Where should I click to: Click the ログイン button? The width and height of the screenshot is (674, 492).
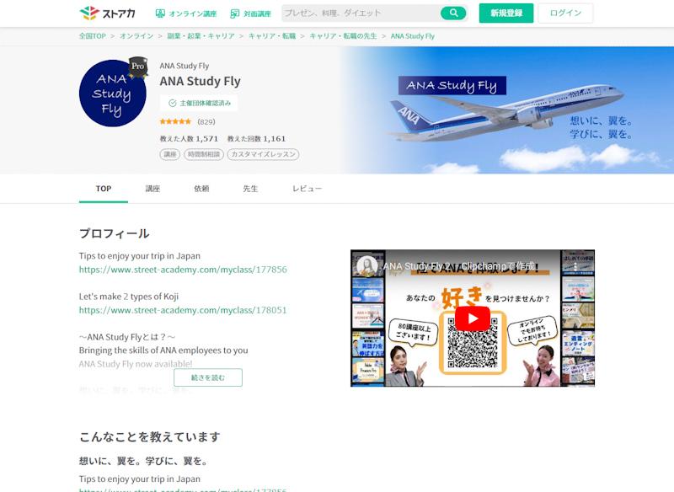565,13
